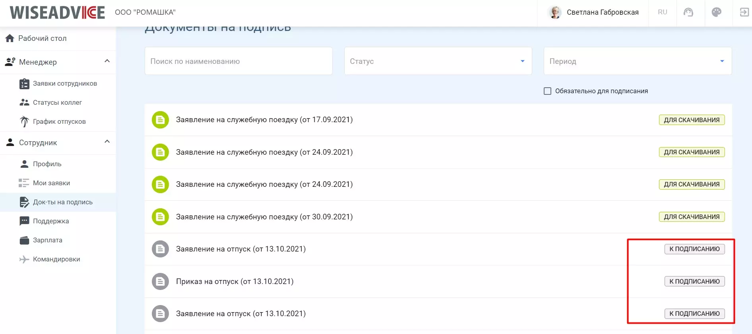Viewport: 752px width, 334px height.
Task: Click ДЛЯ СКАЧИВАНИЯ for 30.09.2021 заявление
Action: (692, 217)
